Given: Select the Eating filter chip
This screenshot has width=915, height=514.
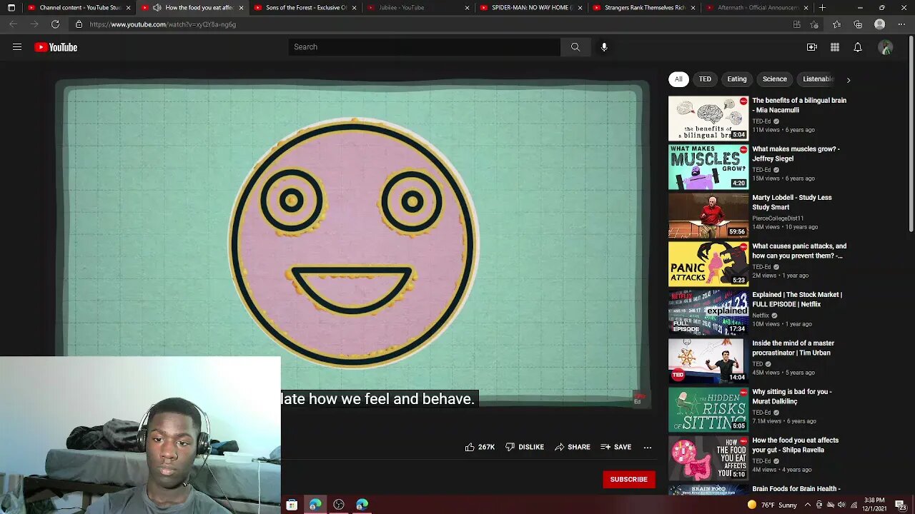Looking at the screenshot, I should 737,79.
